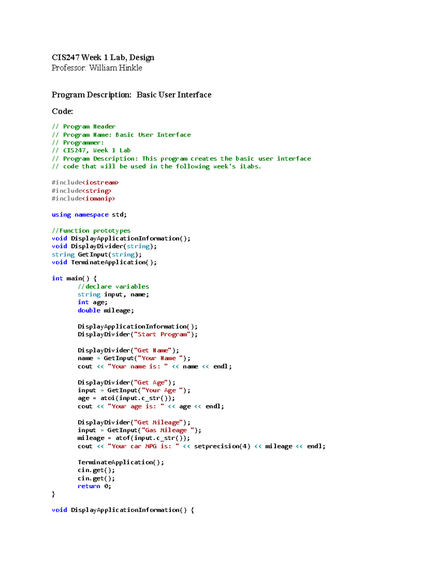The width and height of the screenshot is (440, 570).
Task: Click the comment "//declare variables"
Action: point(113,287)
